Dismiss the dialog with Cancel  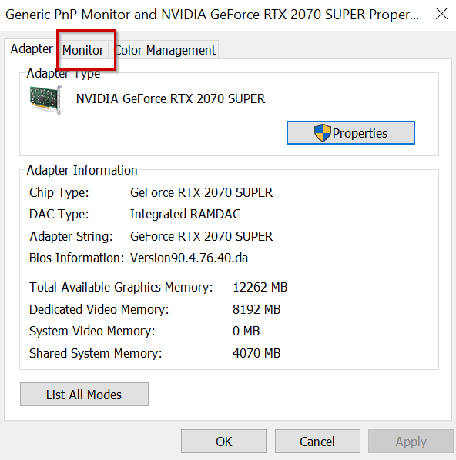point(317,442)
